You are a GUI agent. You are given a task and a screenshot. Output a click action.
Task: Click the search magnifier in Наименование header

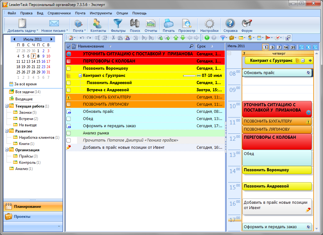pyautogui.click(x=191, y=46)
